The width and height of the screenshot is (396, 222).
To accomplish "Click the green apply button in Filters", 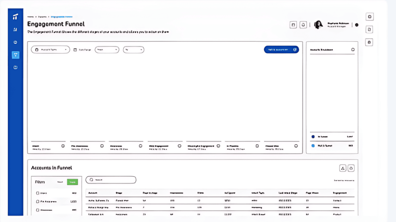I will coord(72,182).
